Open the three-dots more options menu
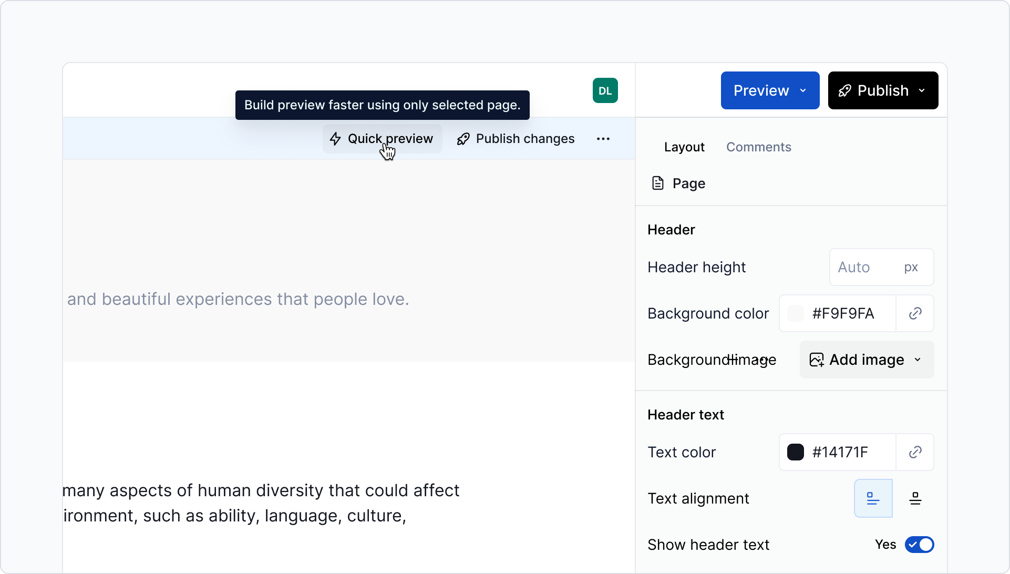This screenshot has width=1010, height=574. click(x=603, y=139)
